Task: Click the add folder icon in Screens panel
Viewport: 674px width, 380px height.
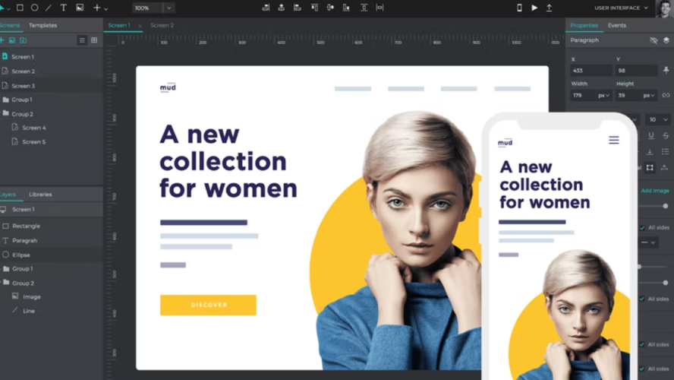Action: pos(24,40)
